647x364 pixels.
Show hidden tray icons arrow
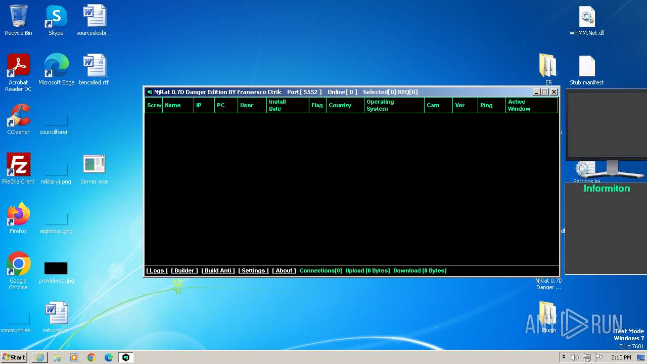[564, 357]
